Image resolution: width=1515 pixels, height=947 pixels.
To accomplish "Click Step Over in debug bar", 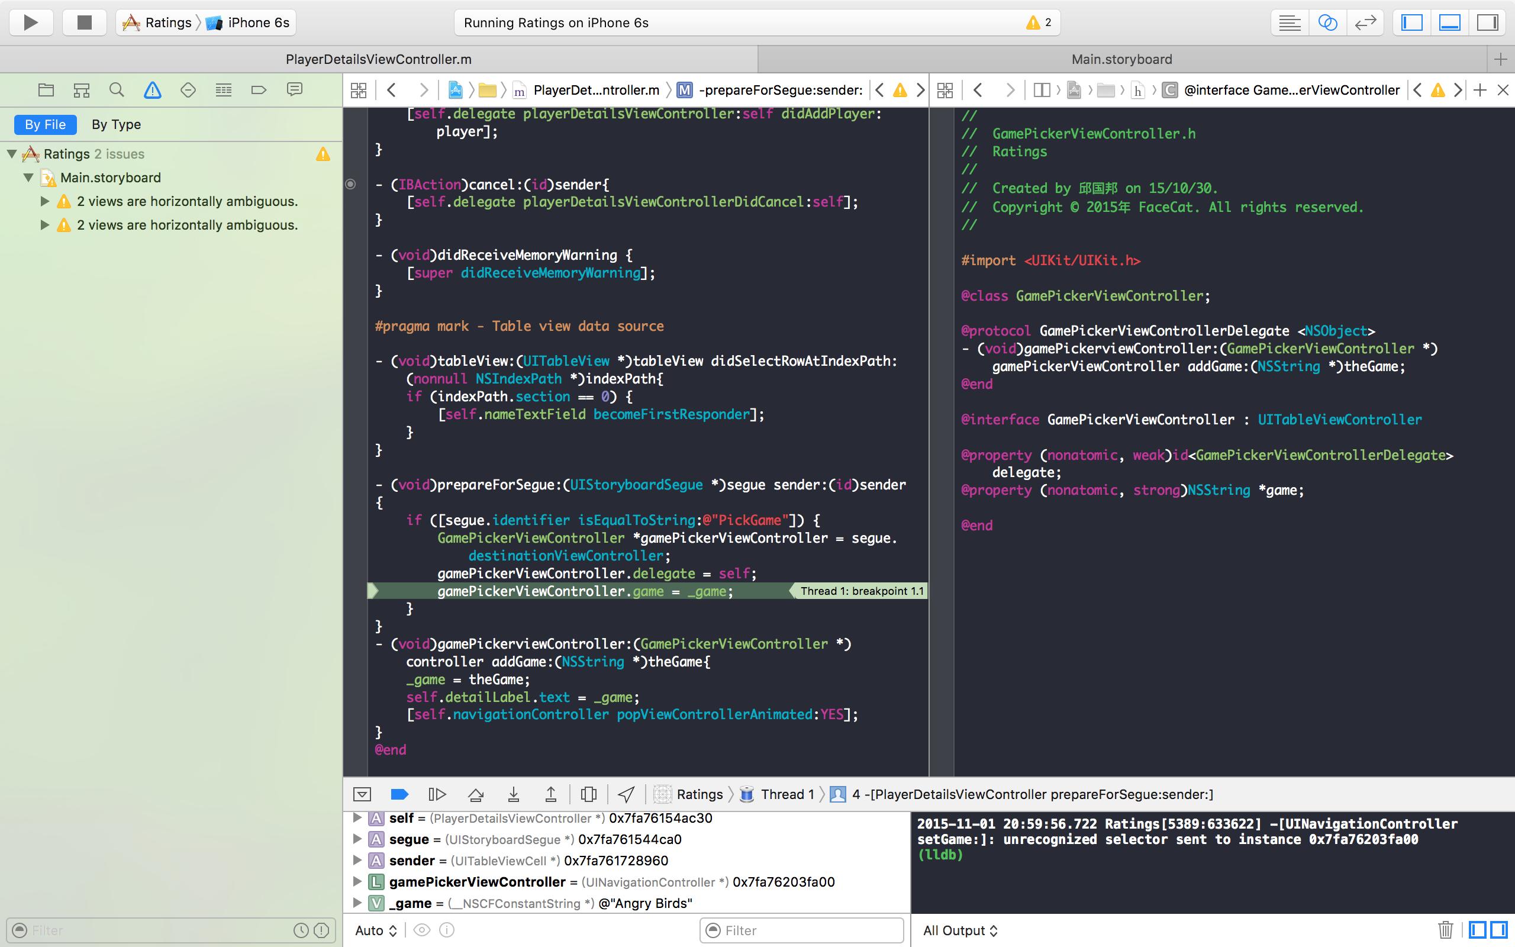I will [475, 794].
